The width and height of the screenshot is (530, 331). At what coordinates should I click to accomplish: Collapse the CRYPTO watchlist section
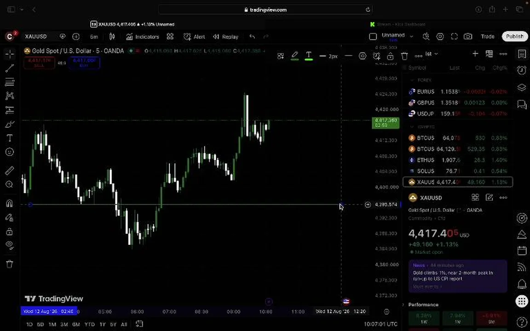coord(412,127)
